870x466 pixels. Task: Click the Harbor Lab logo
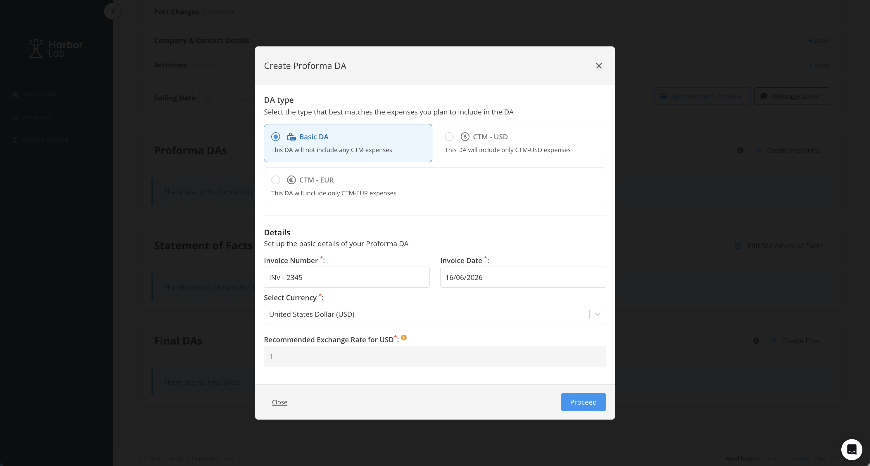(56, 48)
